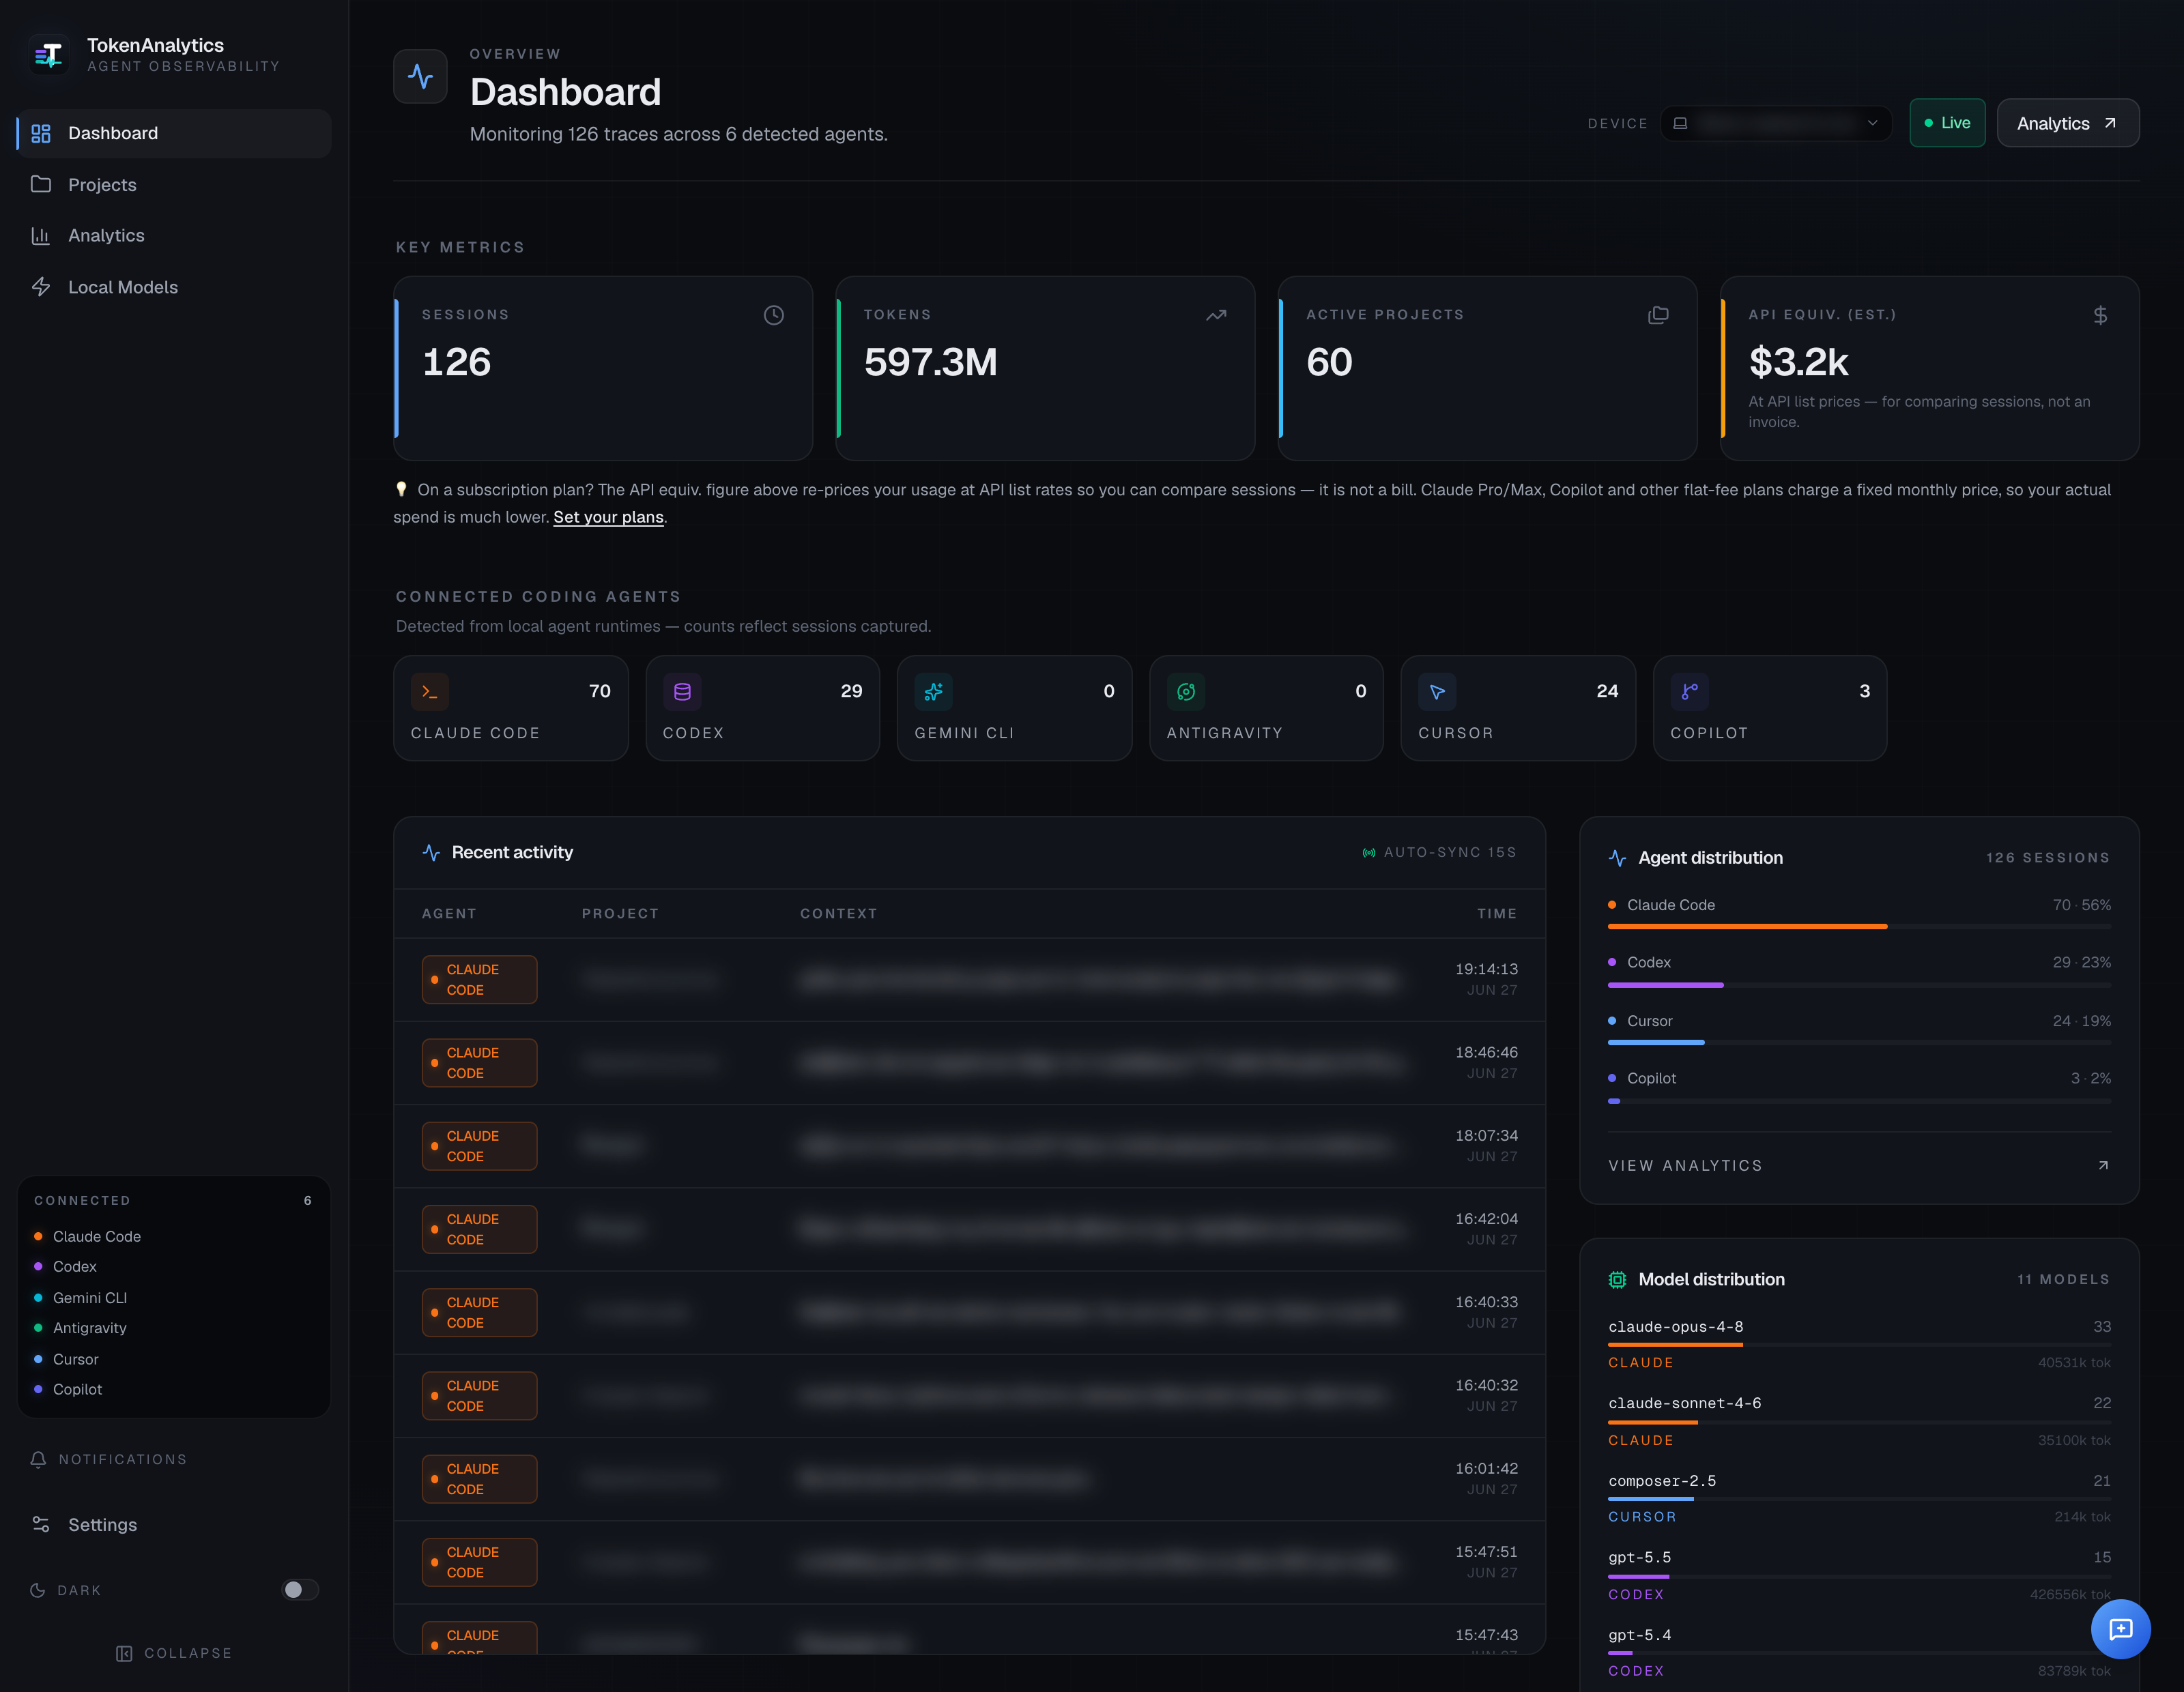Image resolution: width=2184 pixels, height=1692 pixels.
Task: Click the Dark mode moon icon
Action: pos(38,1590)
